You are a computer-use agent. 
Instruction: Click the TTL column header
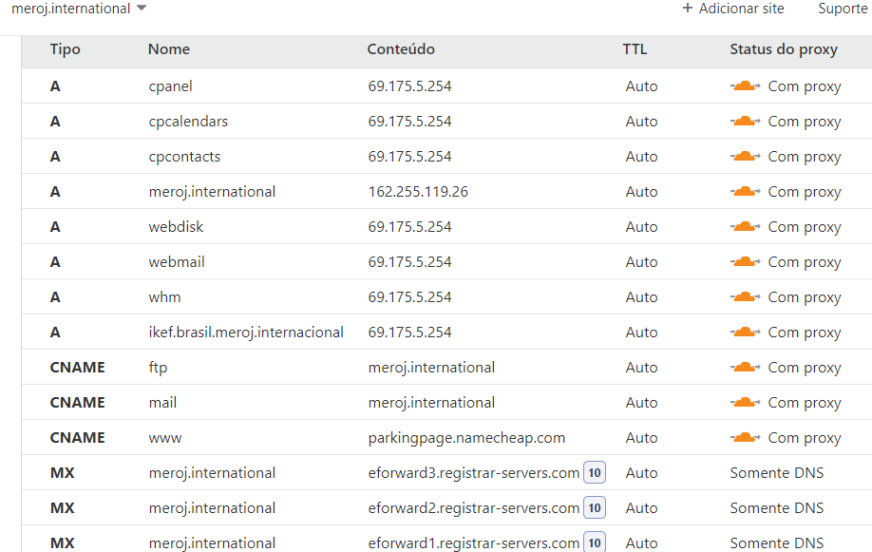(635, 49)
